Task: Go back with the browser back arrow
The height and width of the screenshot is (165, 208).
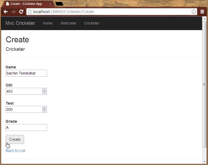Action: [x=6, y=12]
